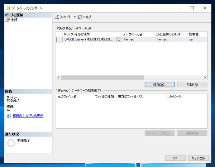
Task: Select the row header cell for iPentec
Action: coord(59,40)
